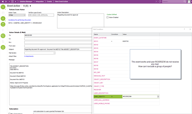192x114 pixels.
Task: Open the apps grid navigator icon
Action: pyautogui.click(x=12, y=2)
